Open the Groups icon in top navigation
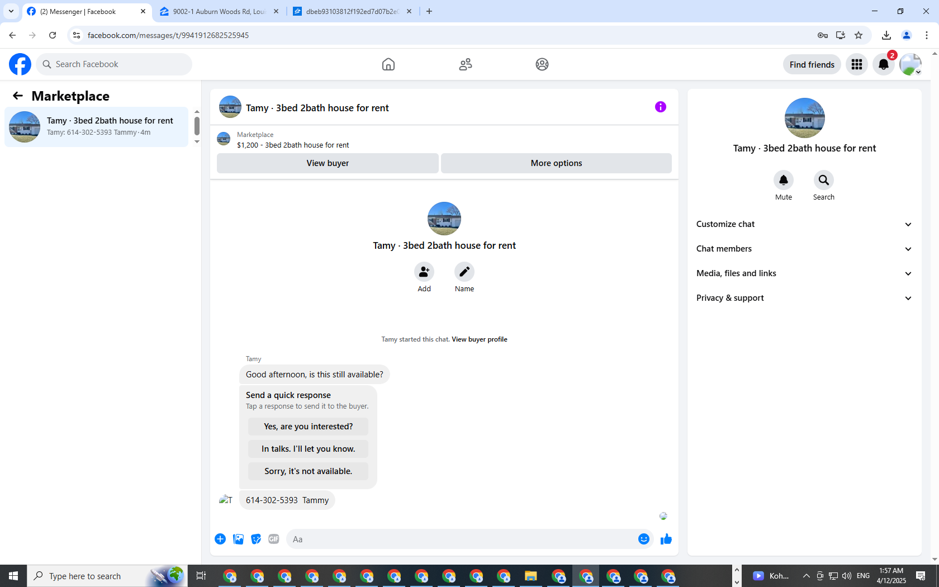The height and width of the screenshot is (587, 939). coord(542,64)
